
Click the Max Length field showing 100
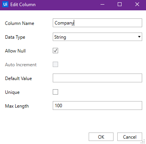click(x=97, y=106)
